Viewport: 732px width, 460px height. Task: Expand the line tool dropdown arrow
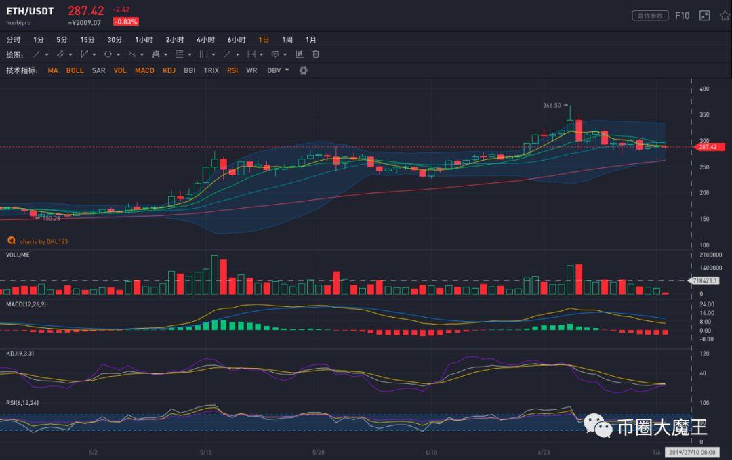(47, 55)
